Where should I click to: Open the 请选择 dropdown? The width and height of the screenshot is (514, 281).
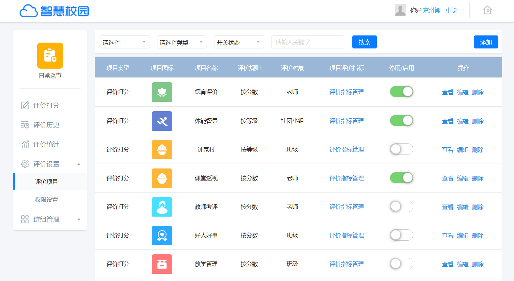click(125, 42)
